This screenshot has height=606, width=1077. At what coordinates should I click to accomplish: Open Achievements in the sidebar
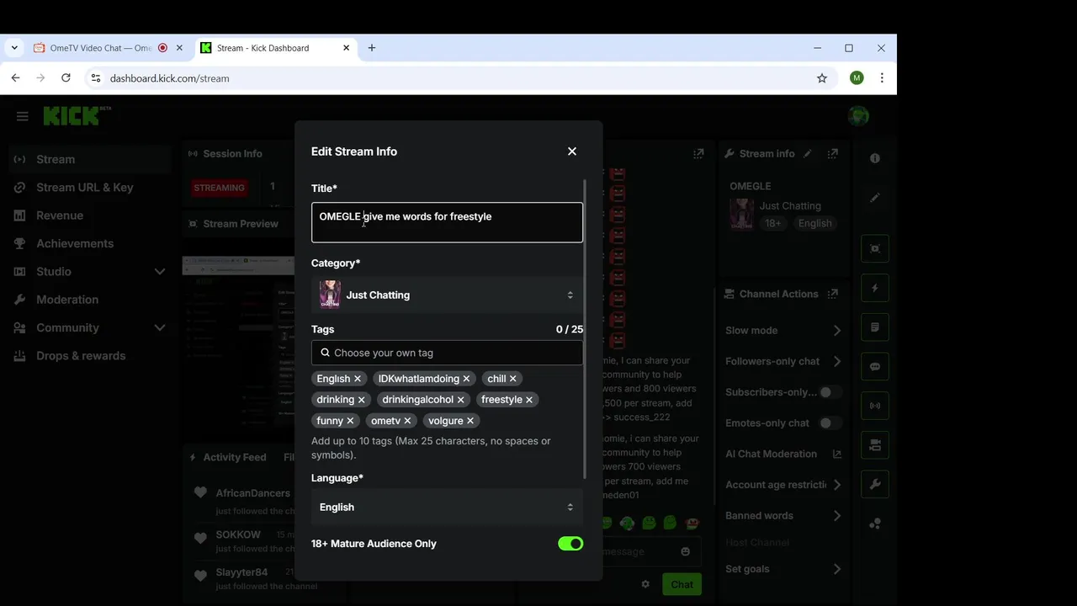91,243
